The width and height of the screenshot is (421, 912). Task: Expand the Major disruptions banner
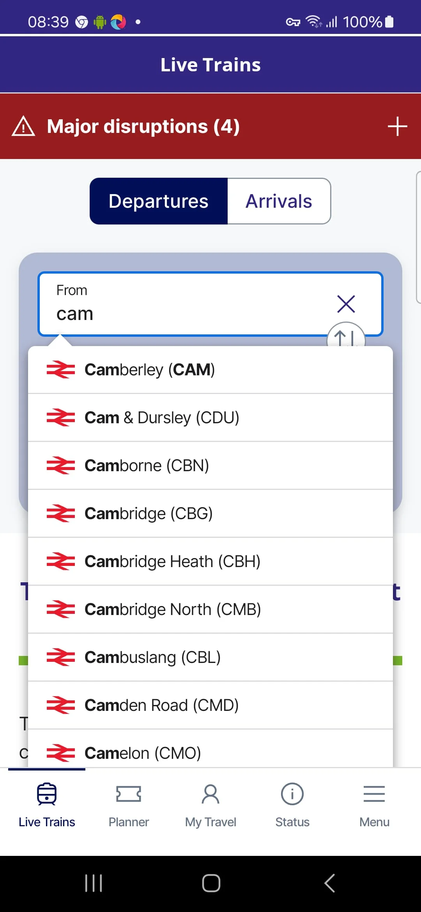pos(397,126)
